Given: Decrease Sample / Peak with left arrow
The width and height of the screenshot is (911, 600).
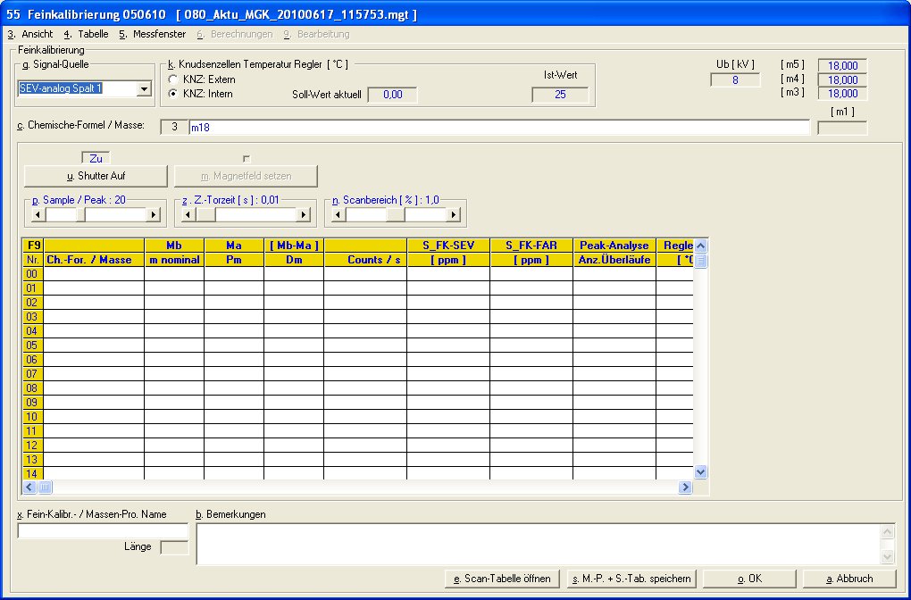Looking at the screenshot, I should 38,215.
